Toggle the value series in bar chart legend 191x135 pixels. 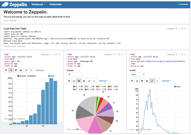[51, 76]
